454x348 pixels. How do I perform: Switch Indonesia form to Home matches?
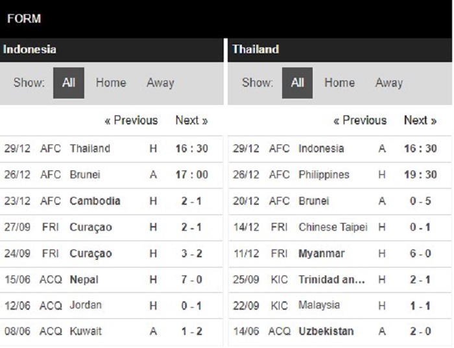click(111, 83)
